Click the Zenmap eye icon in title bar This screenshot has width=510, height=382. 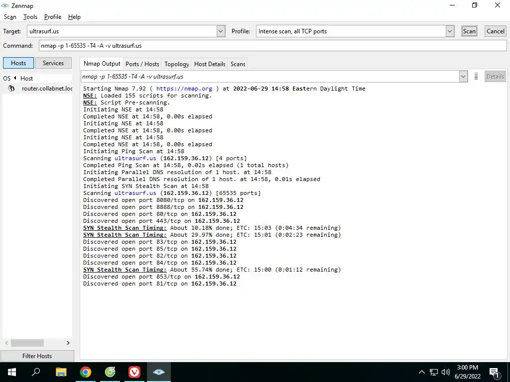click(x=5, y=5)
